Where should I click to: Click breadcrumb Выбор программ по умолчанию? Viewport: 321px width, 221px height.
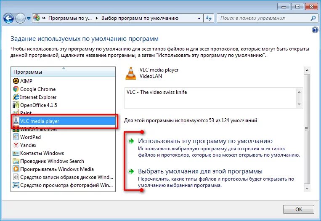140,18
